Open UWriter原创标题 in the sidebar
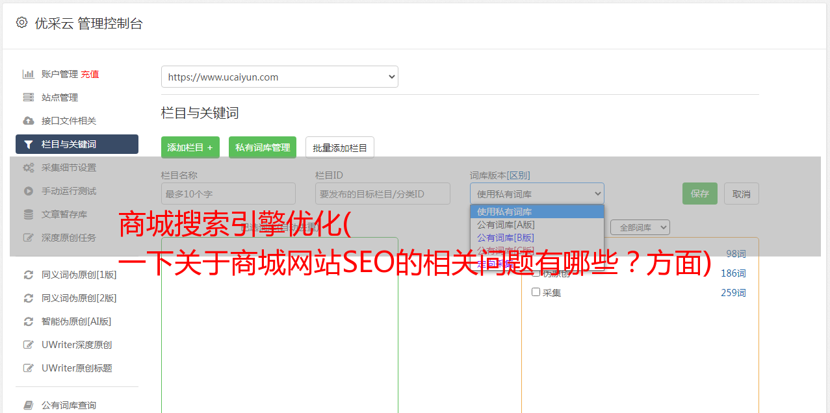The width and height of the screenshot is (830, 413). pyautogui.click(x=77, y=368)
